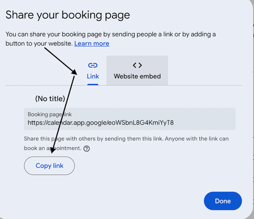The width and height of the screenshot is (254, 219).
Task: Click the "Share your booking page" heading
Action: [x=67, y=16]
